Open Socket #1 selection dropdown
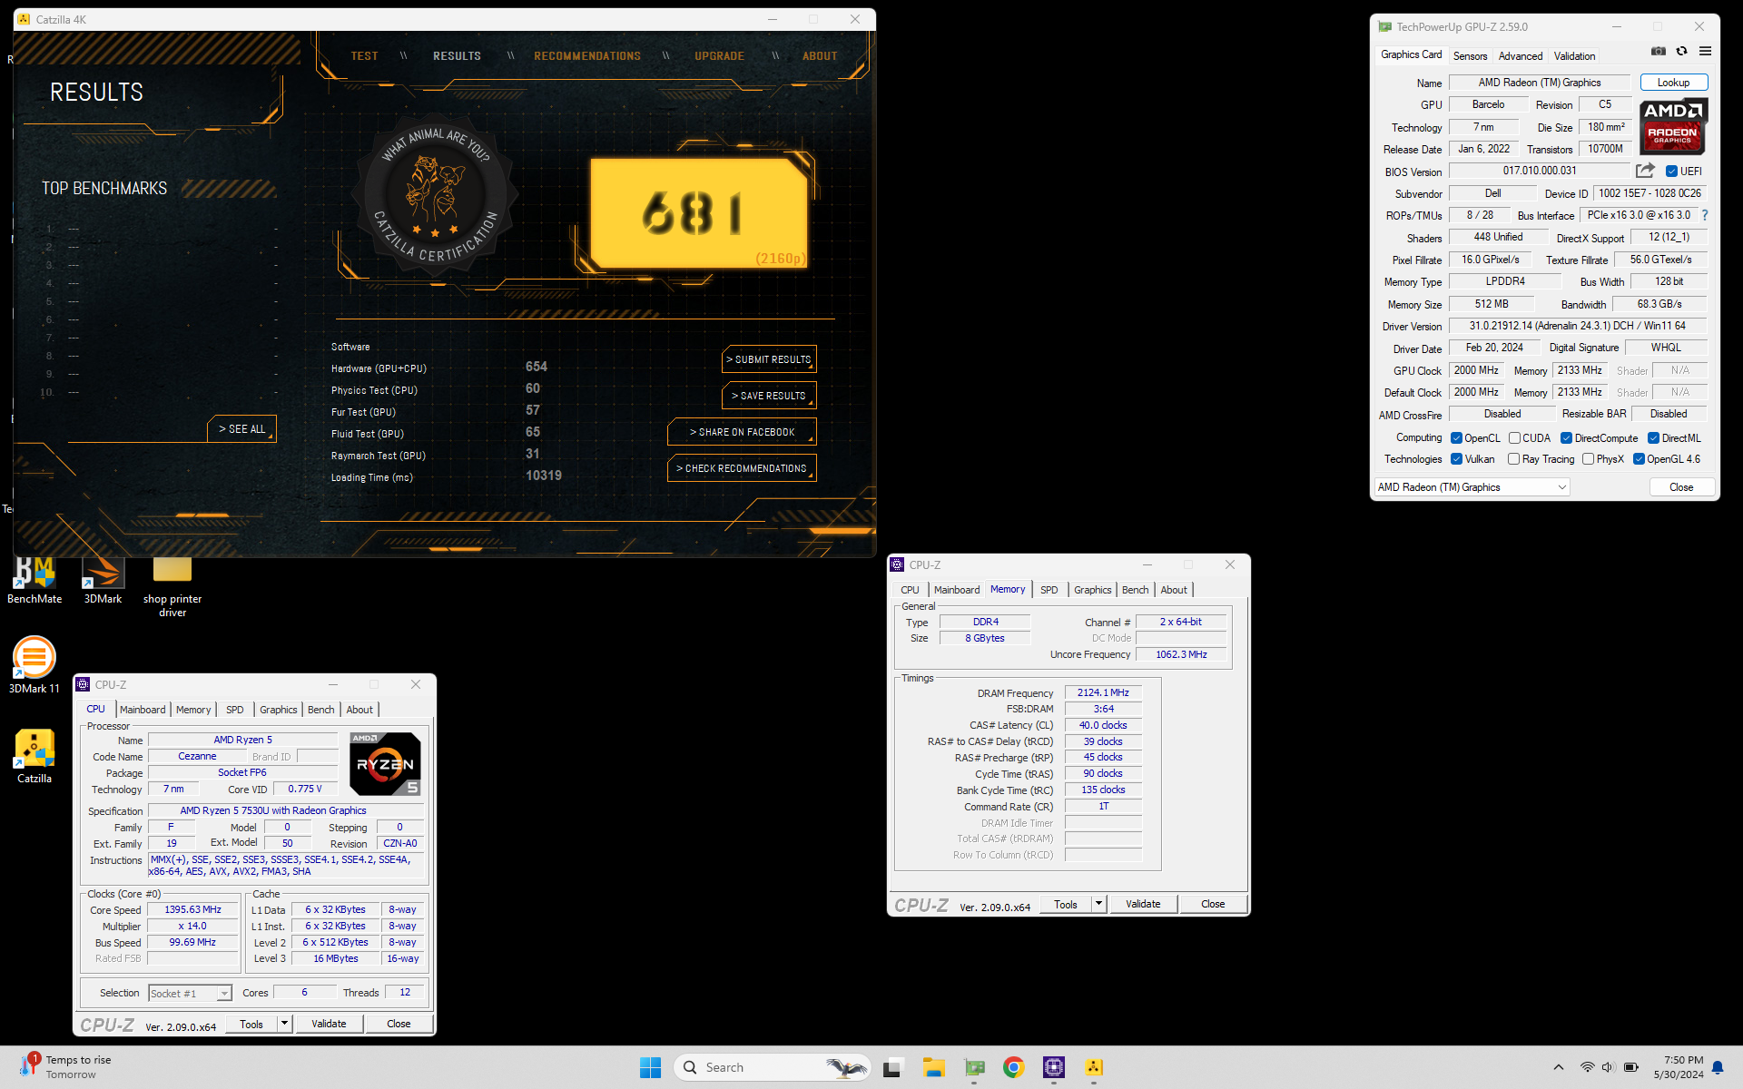Viewport: 1743px width, 1089px height. tap(190, 994)
